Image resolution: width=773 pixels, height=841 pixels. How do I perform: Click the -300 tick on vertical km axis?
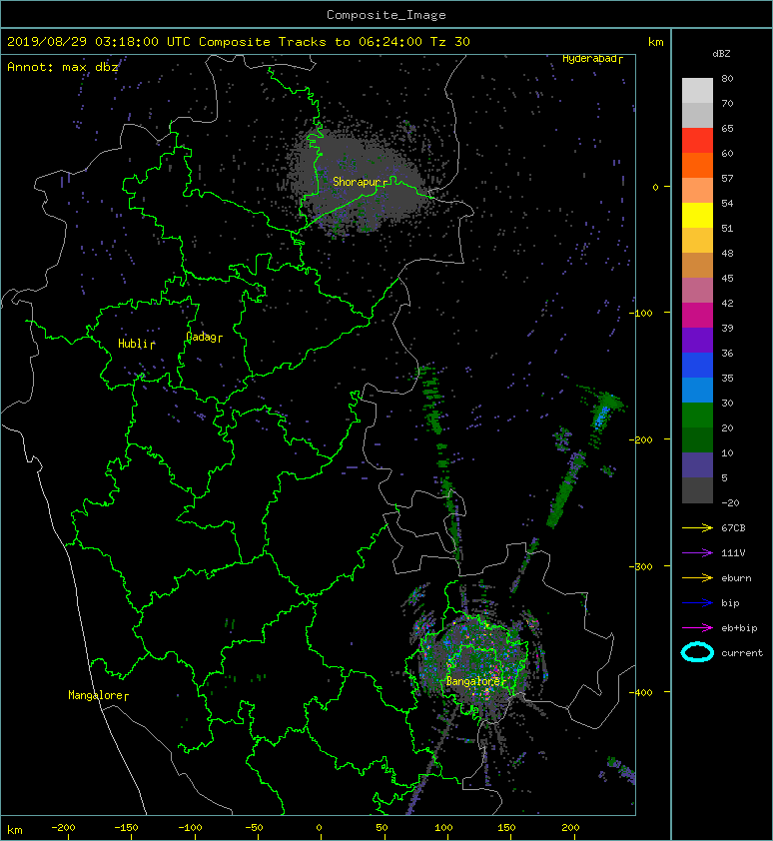tap(642, 567)
